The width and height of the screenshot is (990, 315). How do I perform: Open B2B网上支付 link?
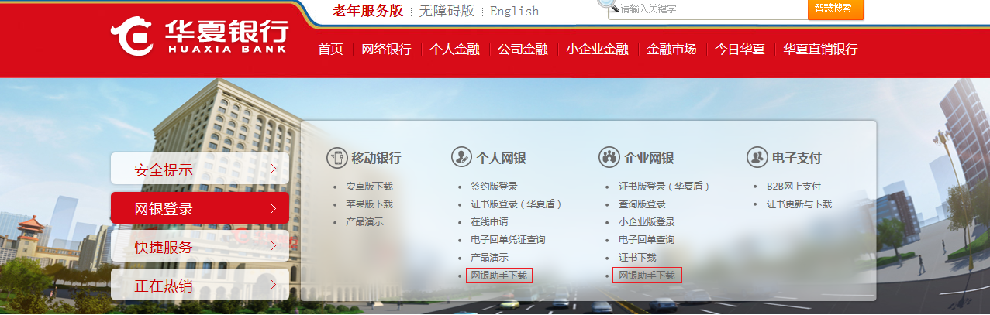pyautogui.click(x=793, y=187)
